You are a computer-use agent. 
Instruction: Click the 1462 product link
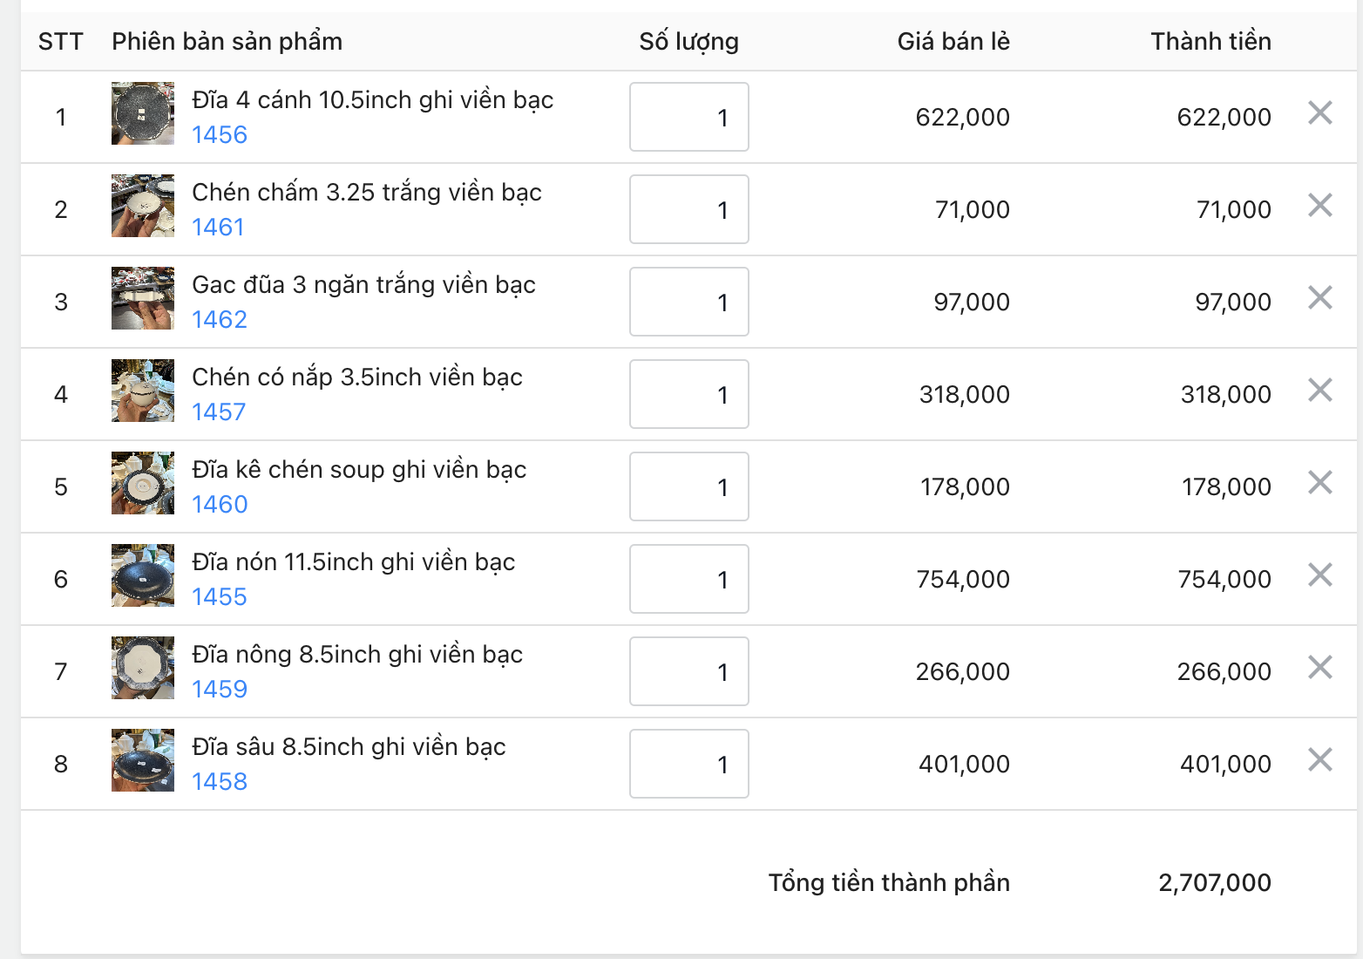pos(220,320)
